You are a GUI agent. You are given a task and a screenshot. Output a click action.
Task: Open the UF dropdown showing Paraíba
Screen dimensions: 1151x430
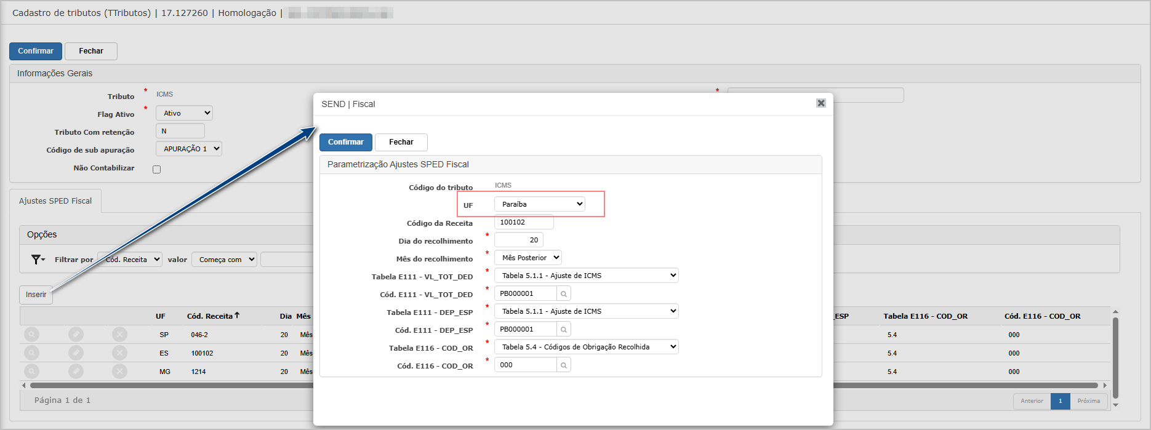[540, 204]
